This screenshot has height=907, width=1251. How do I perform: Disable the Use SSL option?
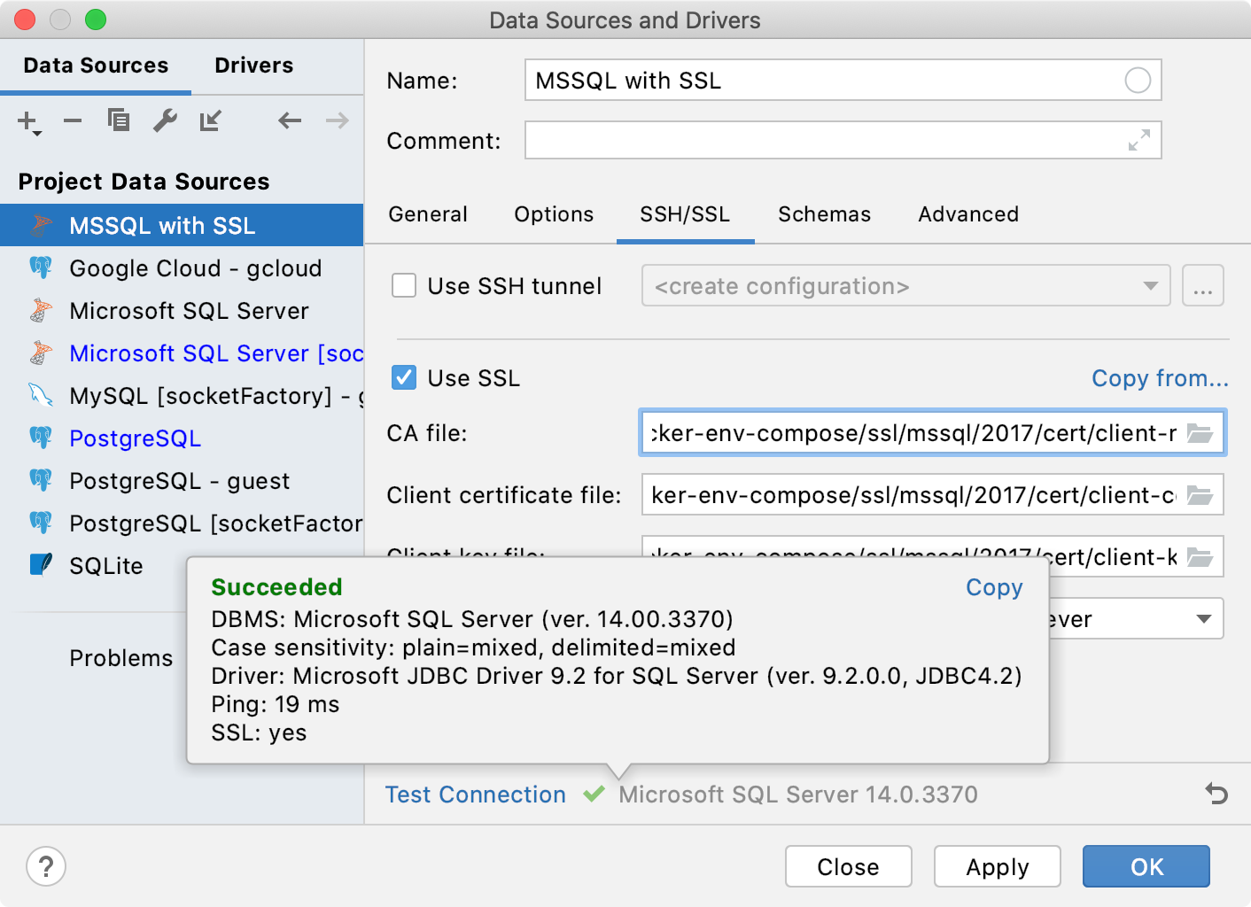pos(404,377)
